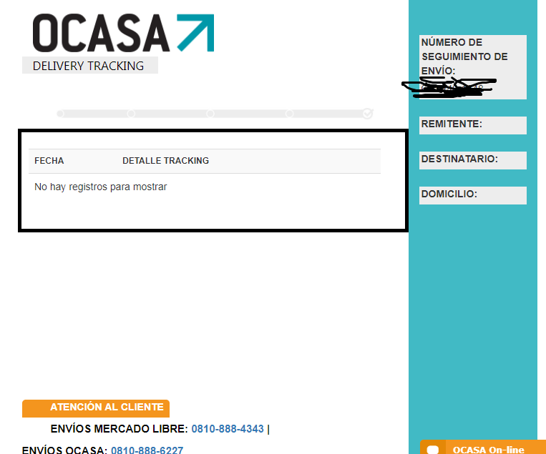The height and width of the screenshot is (454, 546).
Task: Click the DOMICILIO field
Action: point(473,195)
